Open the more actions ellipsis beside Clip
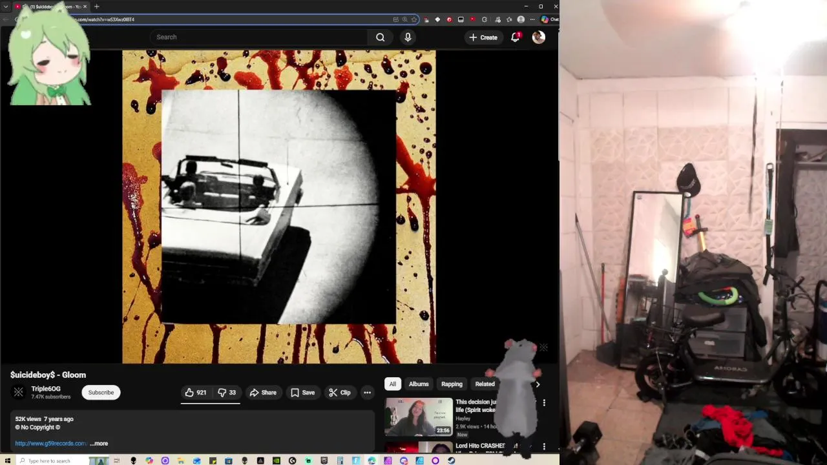 [x=367, y=392]
